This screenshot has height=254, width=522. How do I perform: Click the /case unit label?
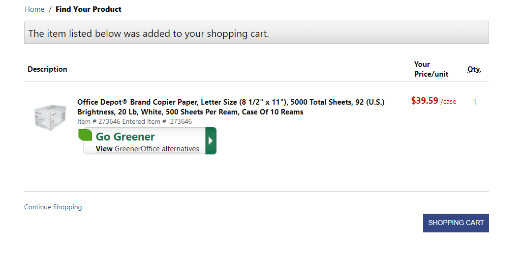click(448, 102)
